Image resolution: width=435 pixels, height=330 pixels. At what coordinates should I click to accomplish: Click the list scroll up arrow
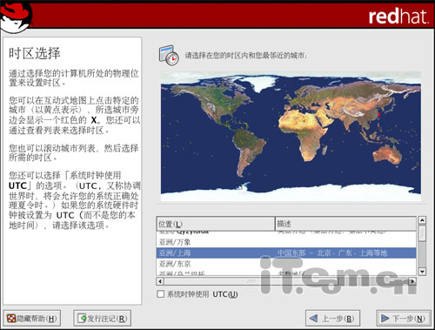(422, 220)
